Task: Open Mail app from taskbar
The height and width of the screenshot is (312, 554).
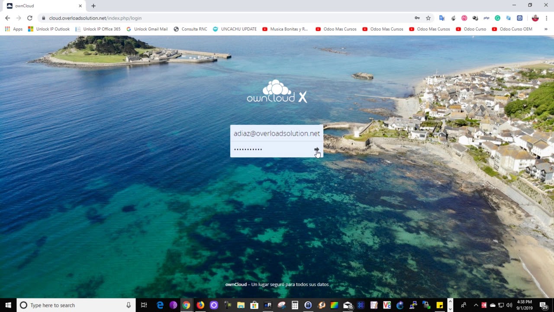Action: (348, 305)
